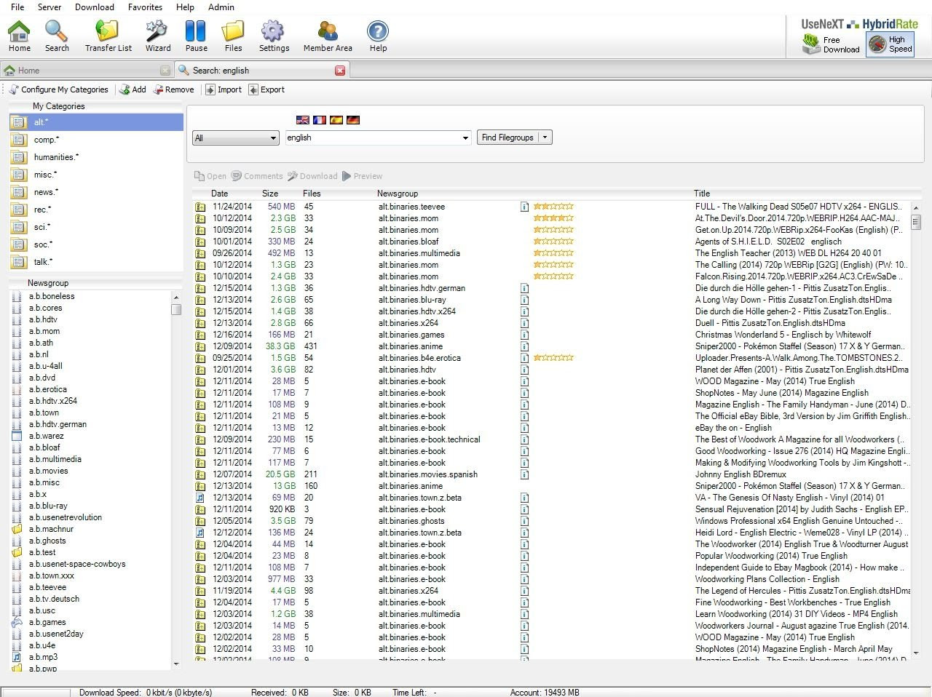The image size is (932, 697).
Task: Click the a.b.machnur folder icon
Action: click(x=17, y=529)
